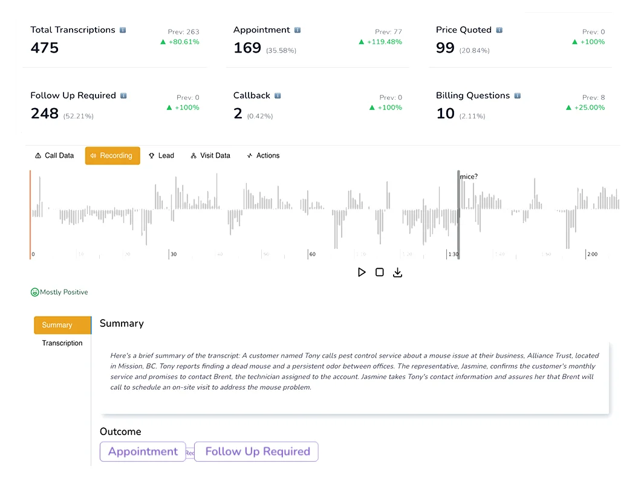Image resolution: width=644 pixels, height=484 pixels.
Task: Stop the recording playback
Action: 379,273
